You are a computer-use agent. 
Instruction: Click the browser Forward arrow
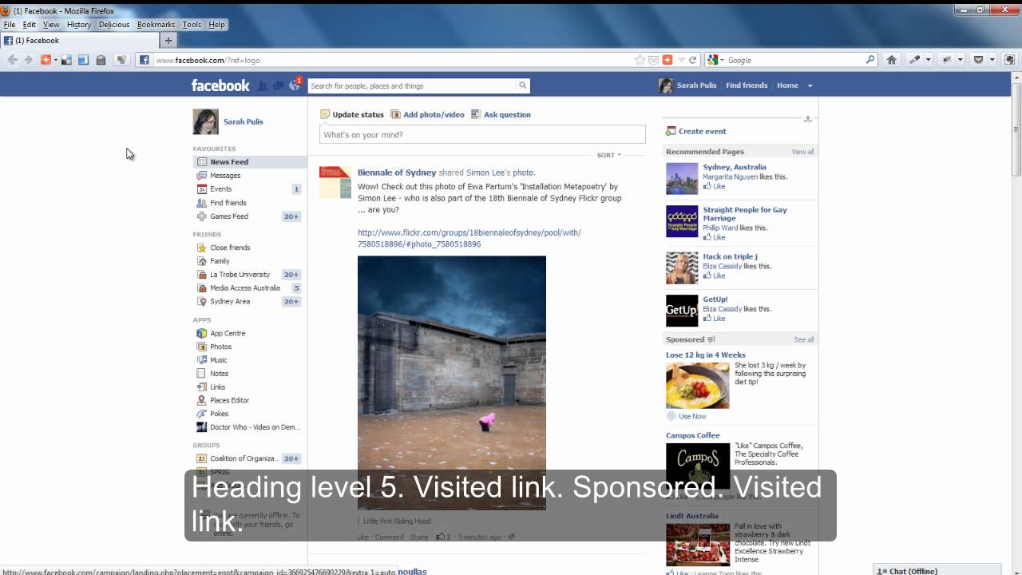(x=29, y=60)
